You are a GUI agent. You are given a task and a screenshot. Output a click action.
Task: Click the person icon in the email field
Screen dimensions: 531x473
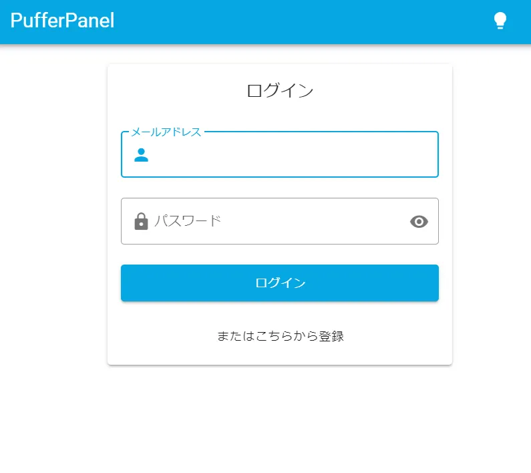pos(141,155)
